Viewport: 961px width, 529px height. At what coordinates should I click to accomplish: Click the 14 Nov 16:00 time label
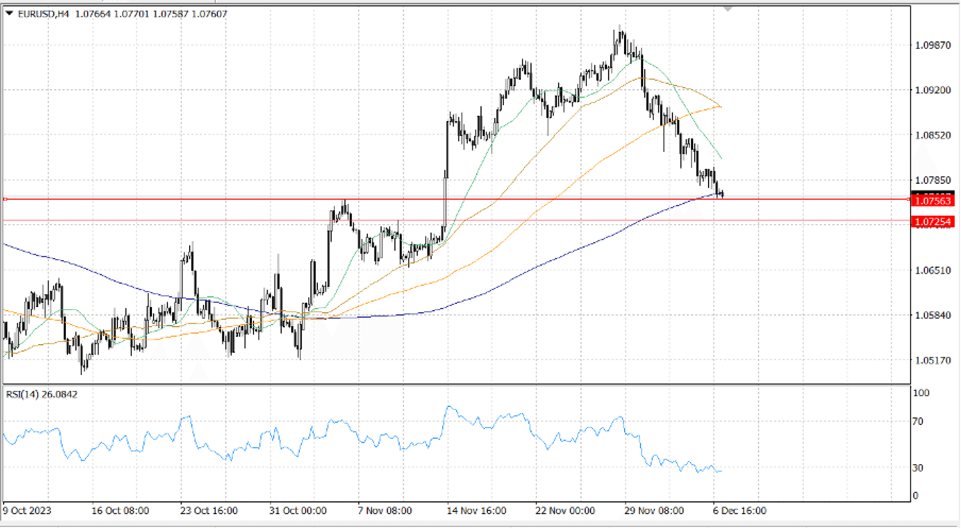476,510
